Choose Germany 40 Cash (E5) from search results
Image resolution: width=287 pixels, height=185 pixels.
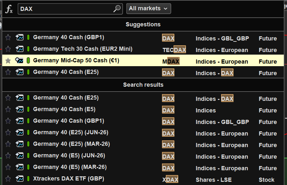point(143,110)
